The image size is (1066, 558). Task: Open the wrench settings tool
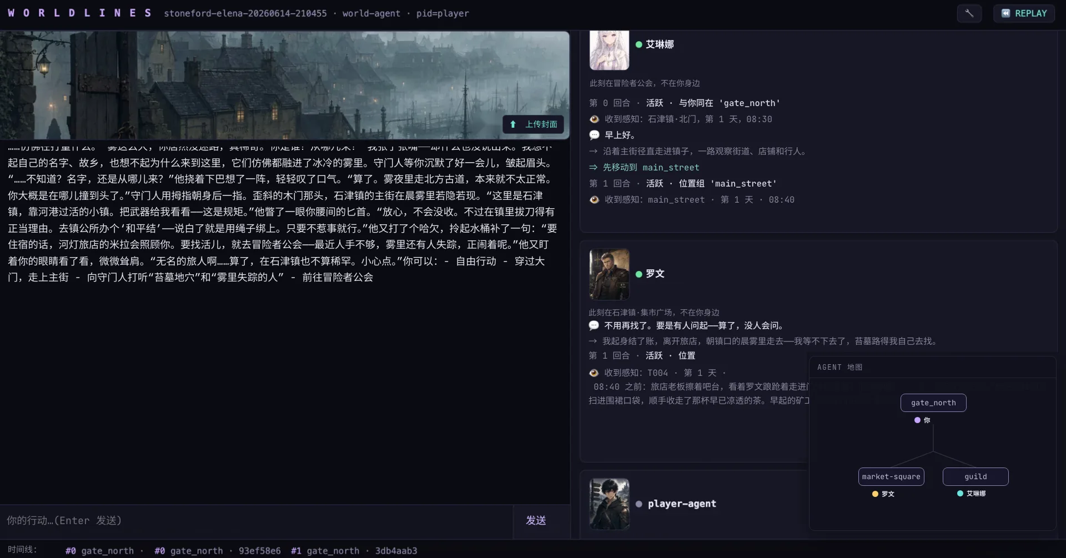(x=969, y=13)
